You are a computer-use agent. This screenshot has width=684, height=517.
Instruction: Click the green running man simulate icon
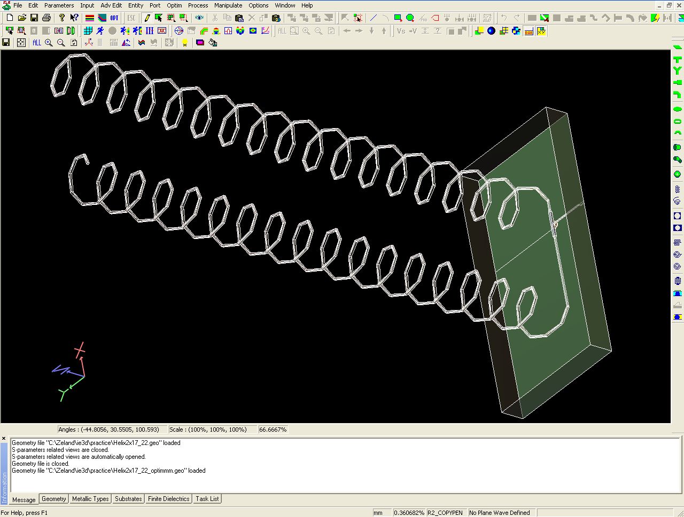click(x=100, y=31)
